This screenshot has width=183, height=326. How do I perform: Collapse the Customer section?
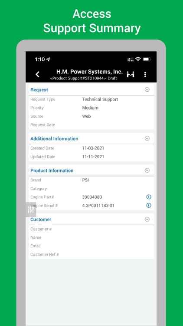(x=147, y=220)
